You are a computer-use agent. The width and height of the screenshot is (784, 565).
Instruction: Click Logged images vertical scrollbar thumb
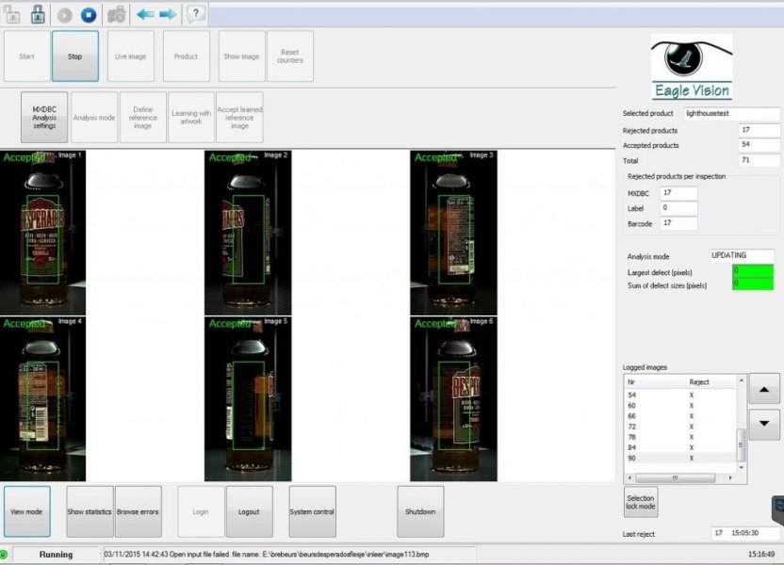tap(742, 444)
